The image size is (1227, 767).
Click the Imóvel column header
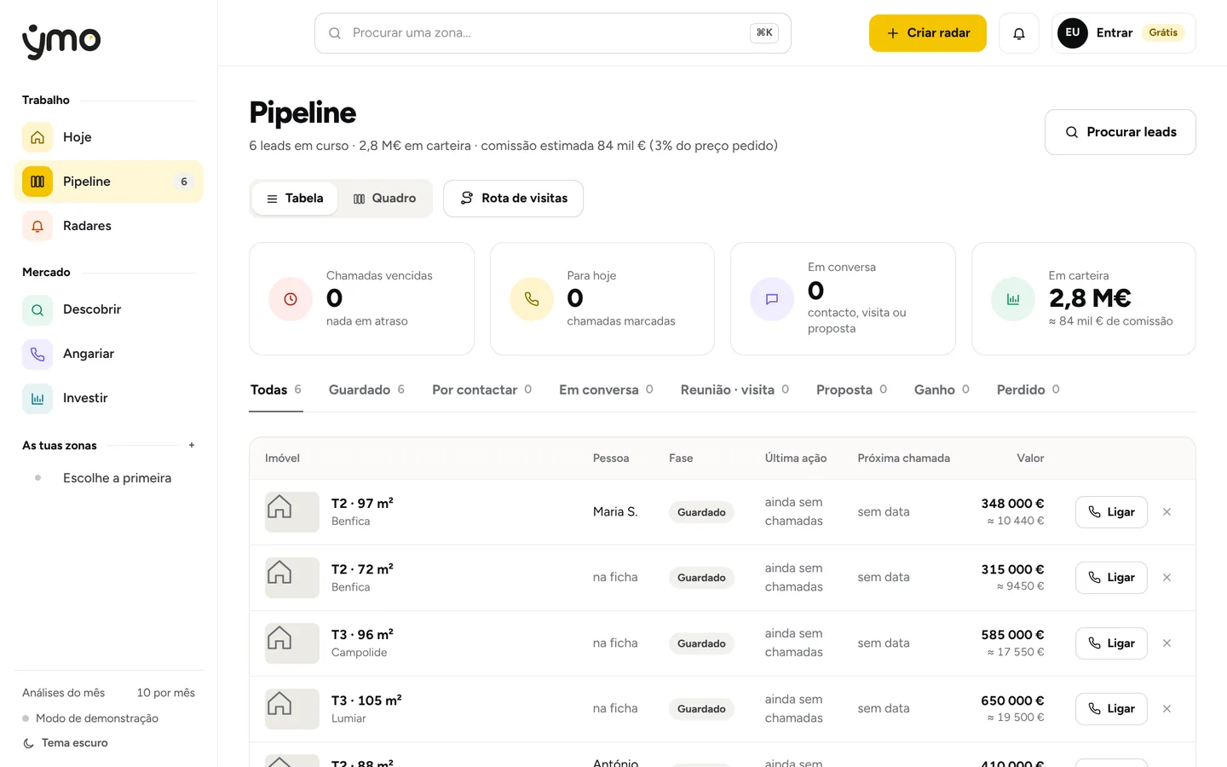282,458
